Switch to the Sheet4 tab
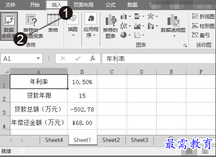 tap(54, 140)
